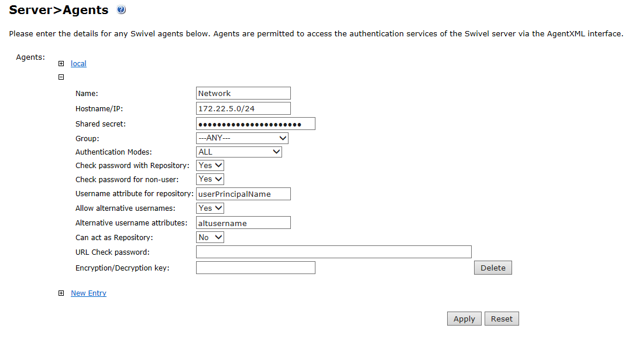Apply the agent configuration changes

coord(464,319)
